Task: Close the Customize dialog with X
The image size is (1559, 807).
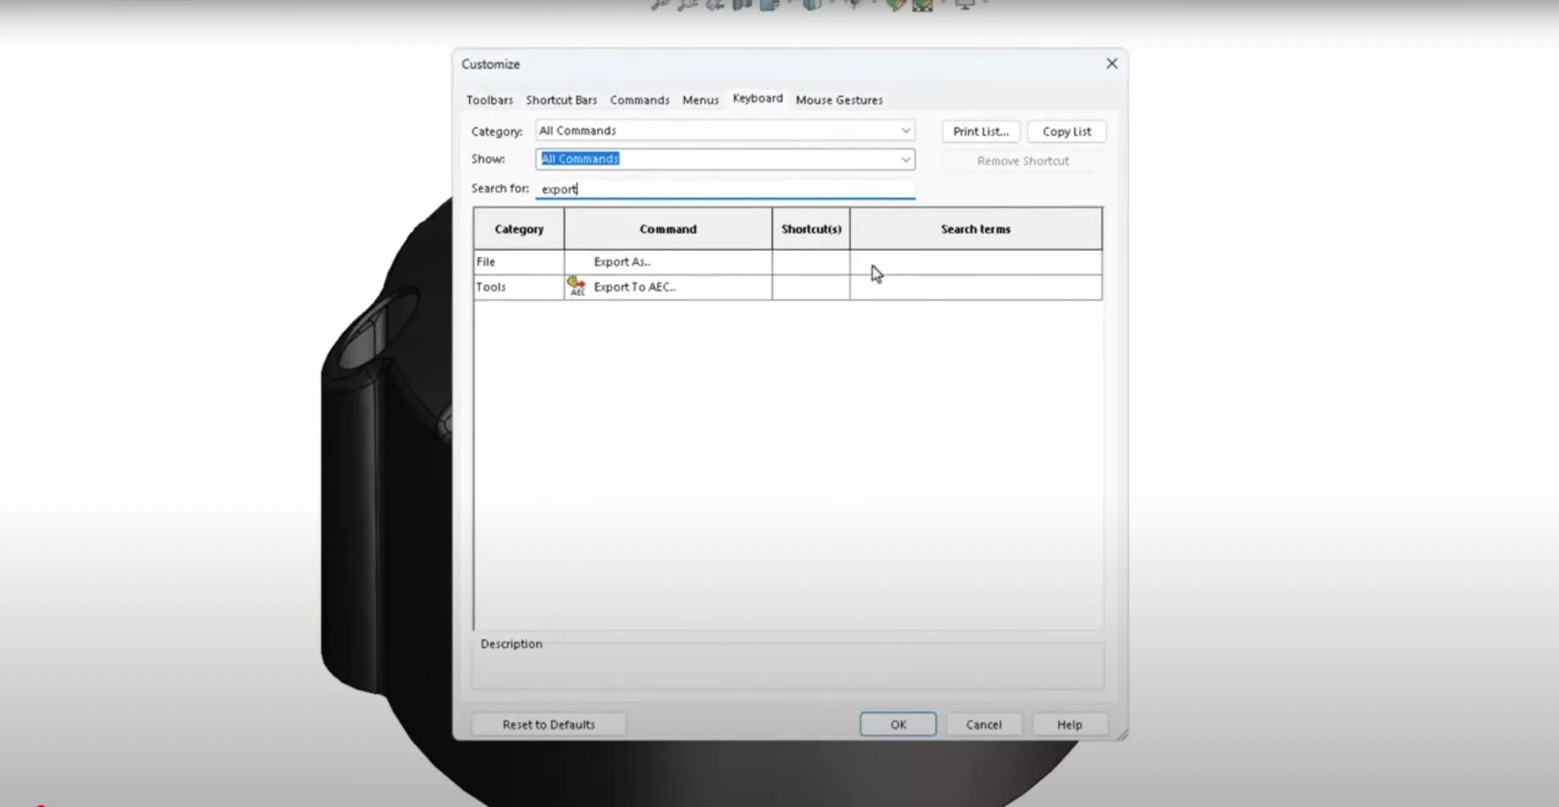Action: (x=1111, y=63)
